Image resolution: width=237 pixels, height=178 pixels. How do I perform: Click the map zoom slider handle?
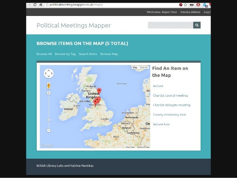(x=49, y=120)
